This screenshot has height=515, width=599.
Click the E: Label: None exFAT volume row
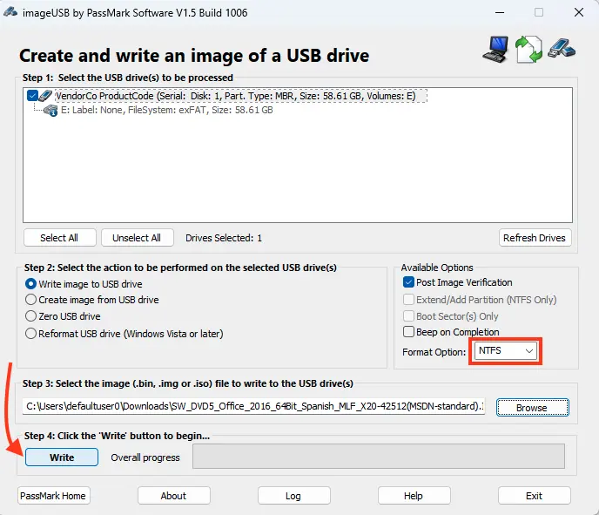point(167,111)
